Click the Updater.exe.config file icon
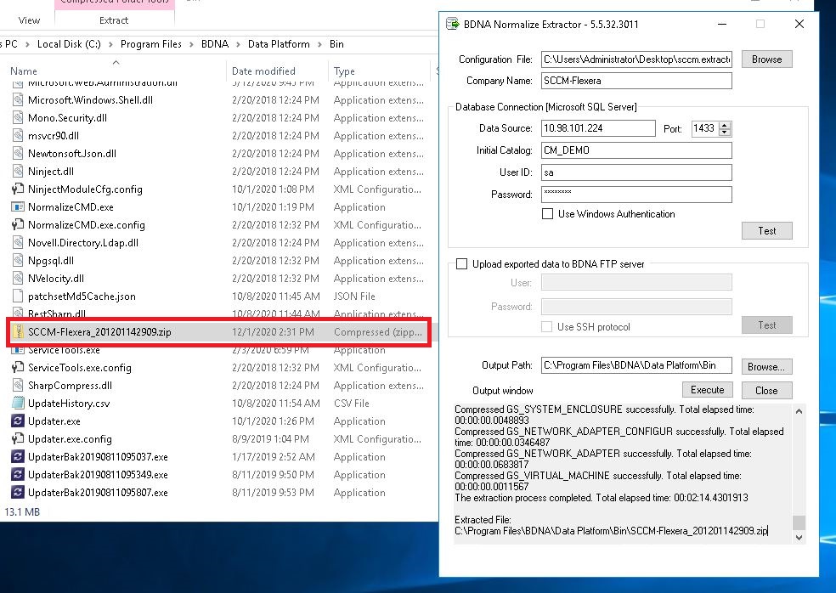Screen dimensions: 836x593 pyautogui.click(x=18, y=439)
